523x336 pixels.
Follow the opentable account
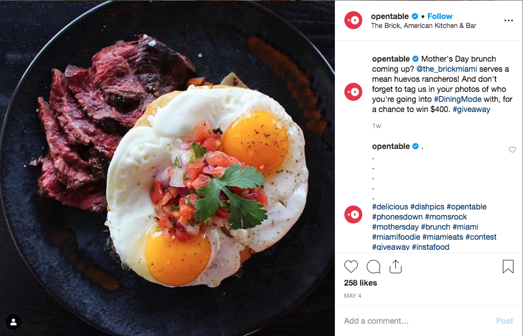pos(440,16)
